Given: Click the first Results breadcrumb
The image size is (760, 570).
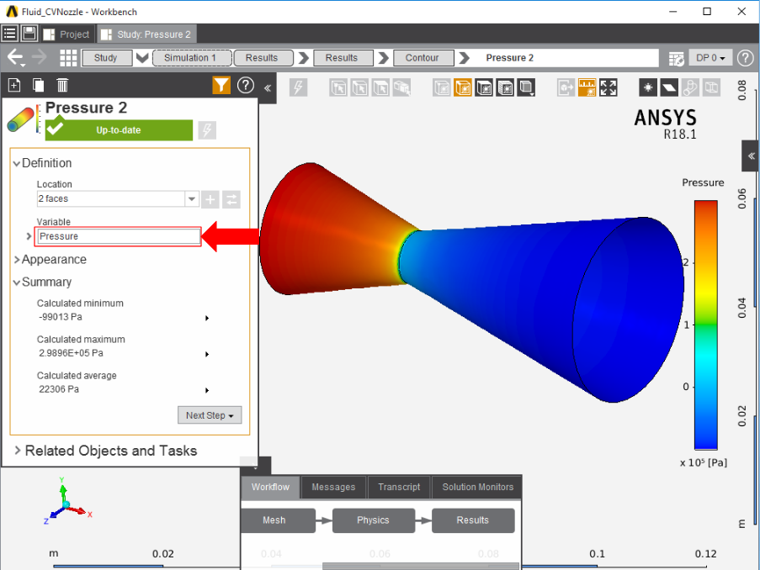Looking at the screenshot, I should [263, 58].
